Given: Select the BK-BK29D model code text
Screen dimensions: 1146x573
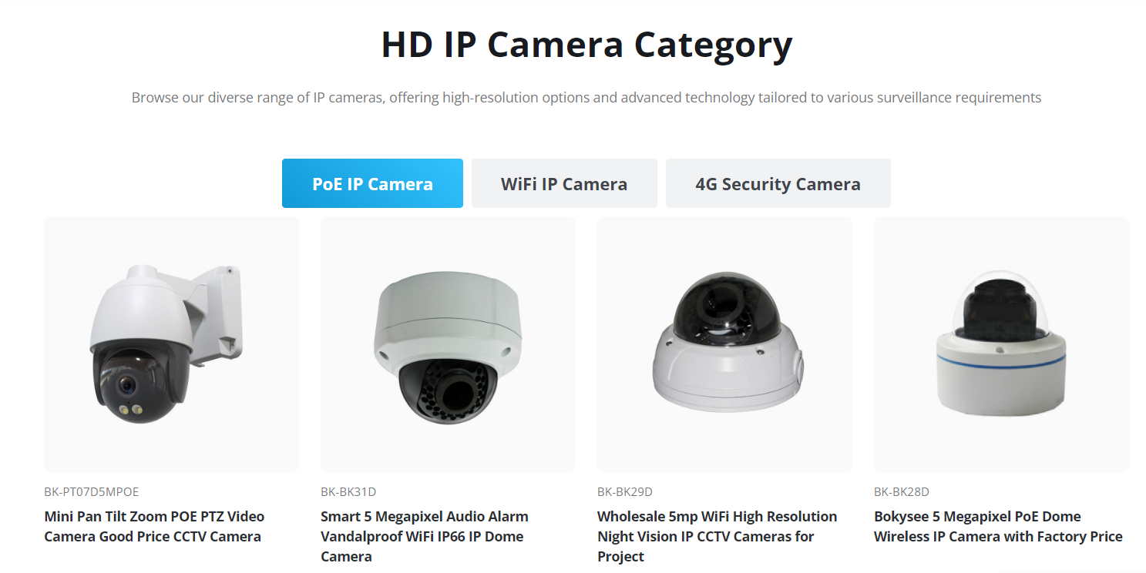Looking at the screenshot, I should click(x=625, y=491).
